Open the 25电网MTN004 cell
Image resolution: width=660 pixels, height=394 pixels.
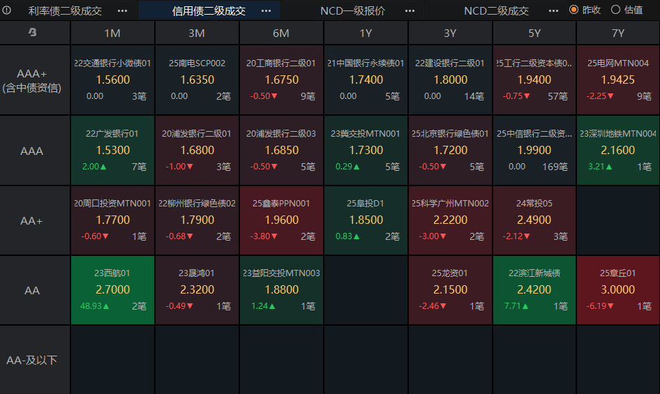pos(618,80)
